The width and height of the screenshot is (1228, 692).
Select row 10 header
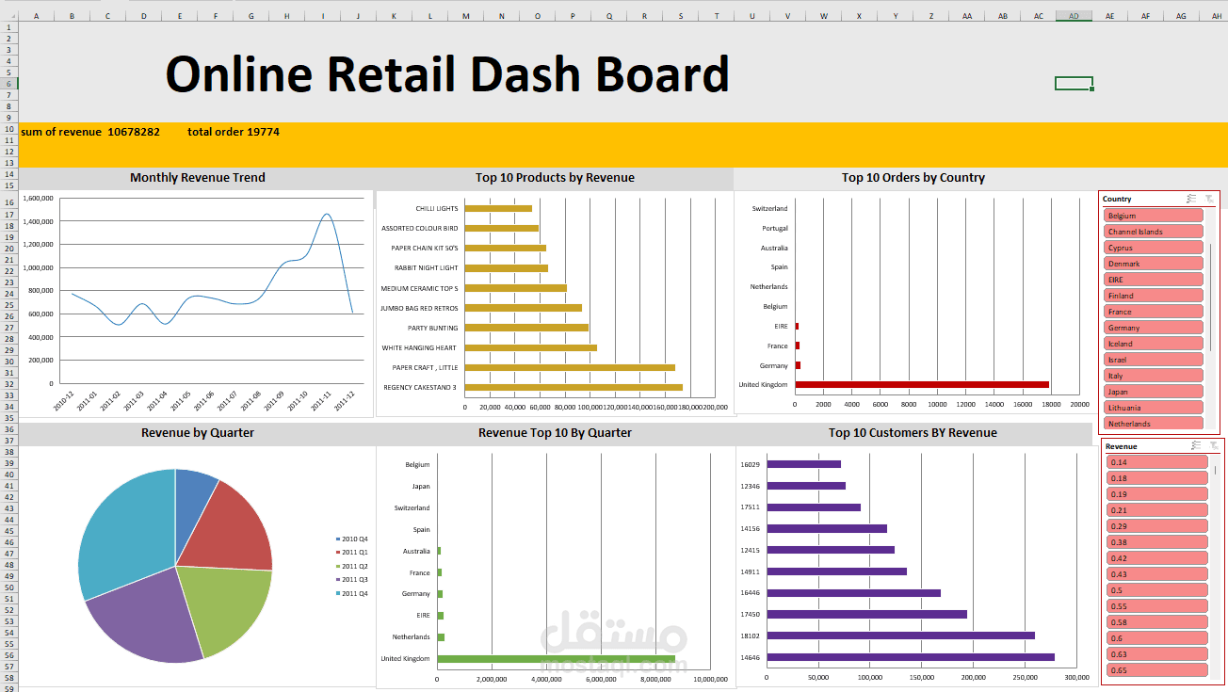coord(8,129)
